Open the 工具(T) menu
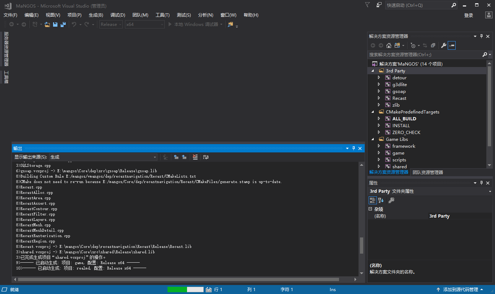The height and width of the screenshot is (294, 495). [162, 15]
